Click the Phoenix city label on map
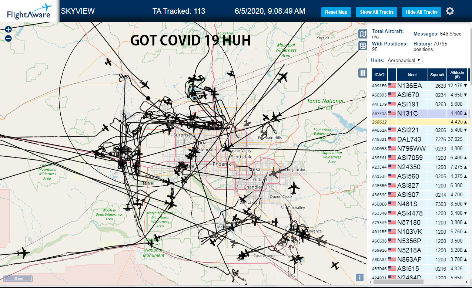The image size is (472, 288). click(222, 164)
